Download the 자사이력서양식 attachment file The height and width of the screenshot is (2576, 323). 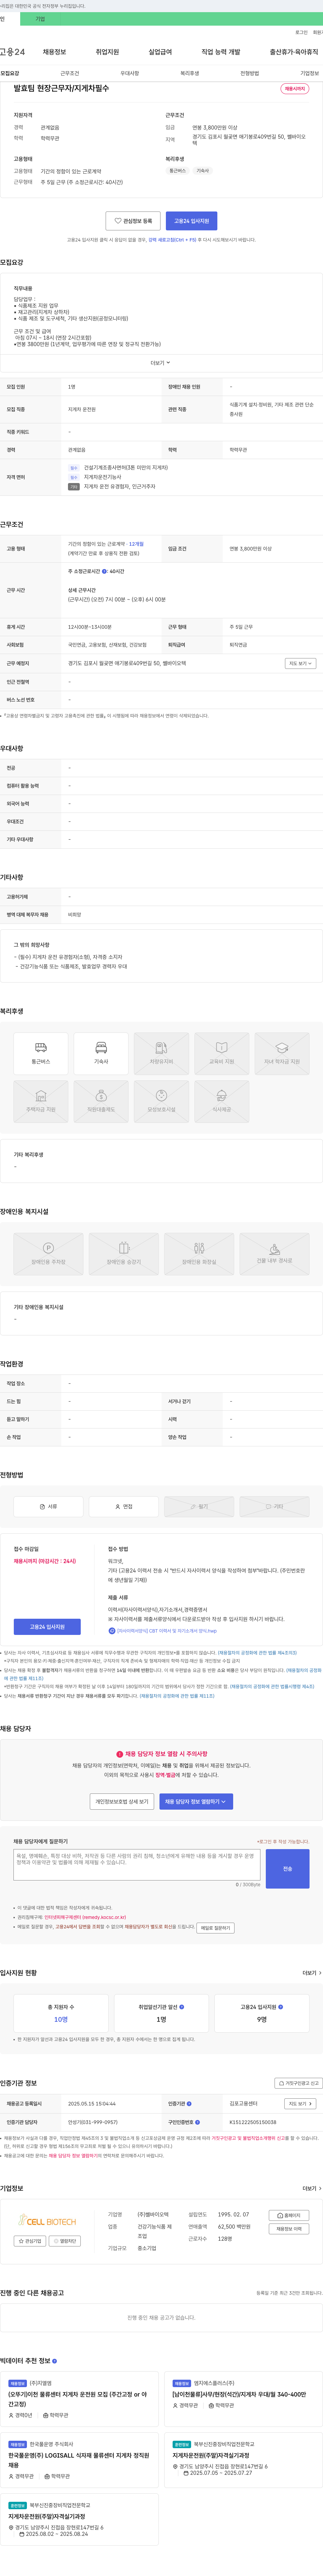(x=163, y=1631)
